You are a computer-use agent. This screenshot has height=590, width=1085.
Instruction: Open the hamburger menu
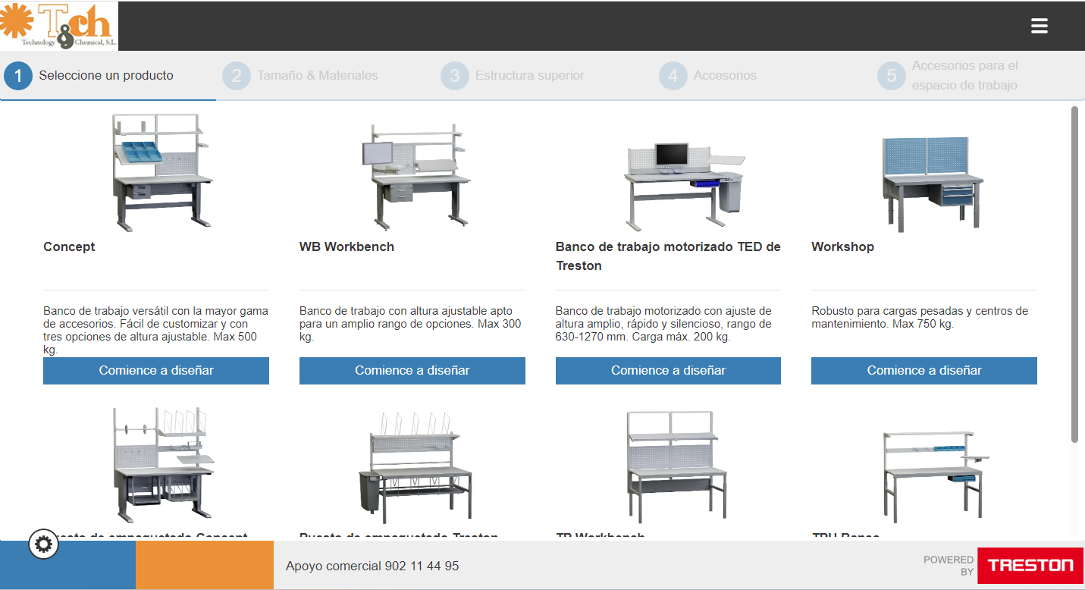pos(1040,26)
